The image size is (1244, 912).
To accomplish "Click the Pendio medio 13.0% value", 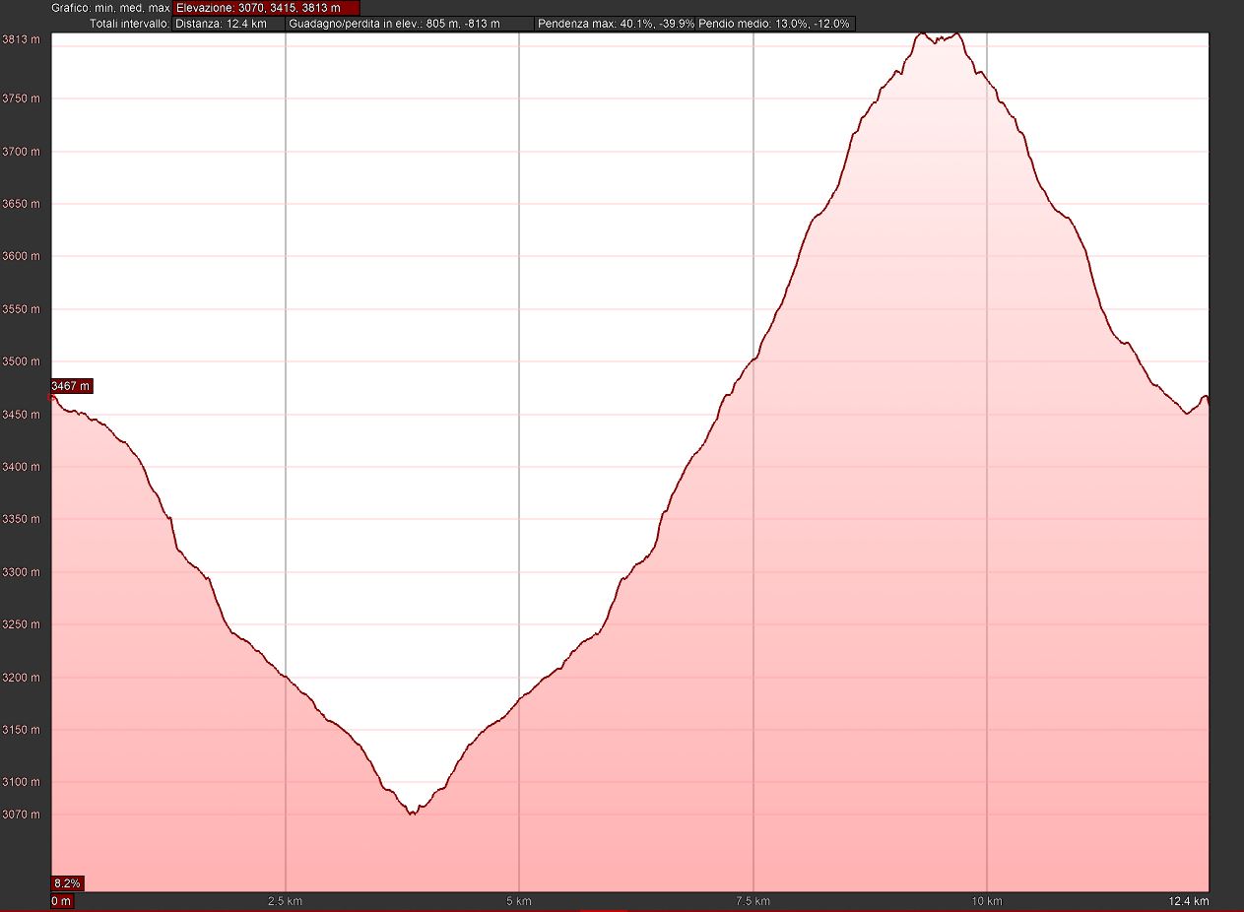I will [775, 24].
